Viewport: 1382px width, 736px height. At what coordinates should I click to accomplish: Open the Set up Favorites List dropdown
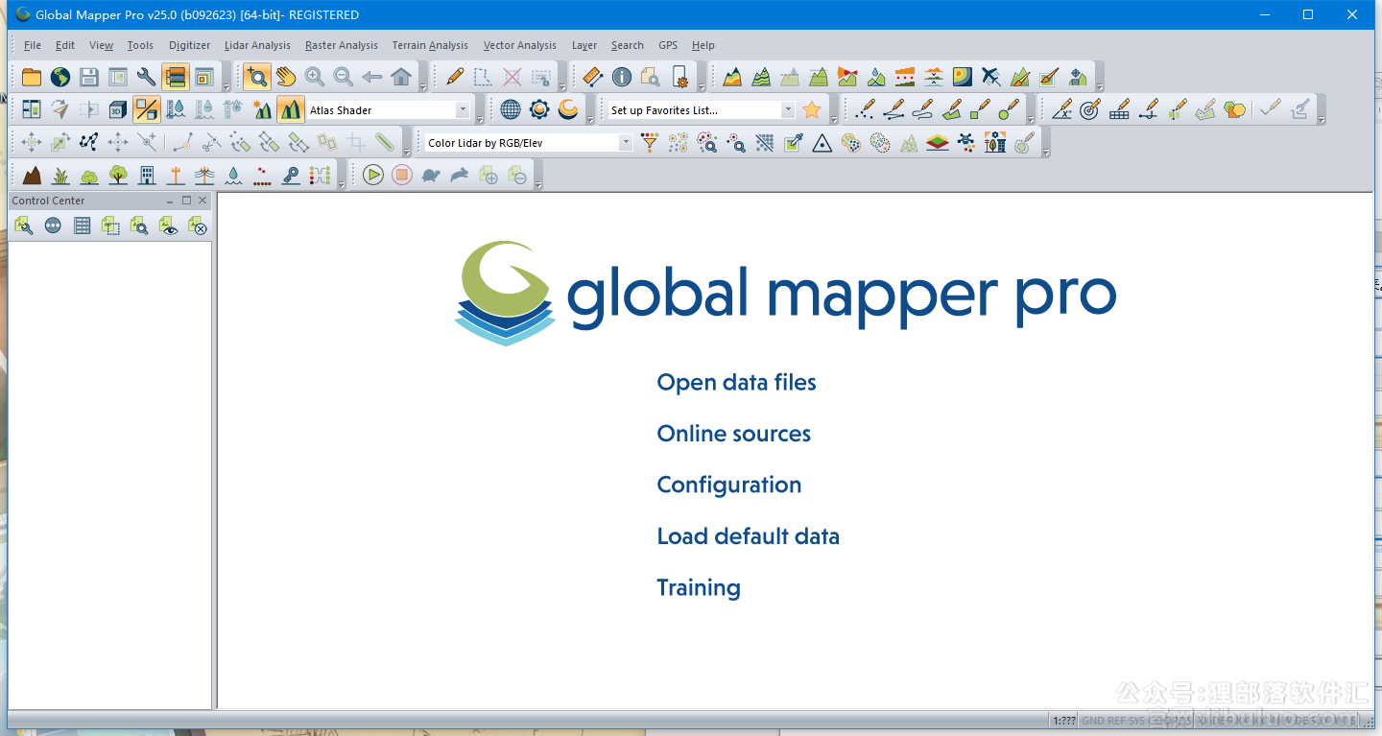click(788, 110)
